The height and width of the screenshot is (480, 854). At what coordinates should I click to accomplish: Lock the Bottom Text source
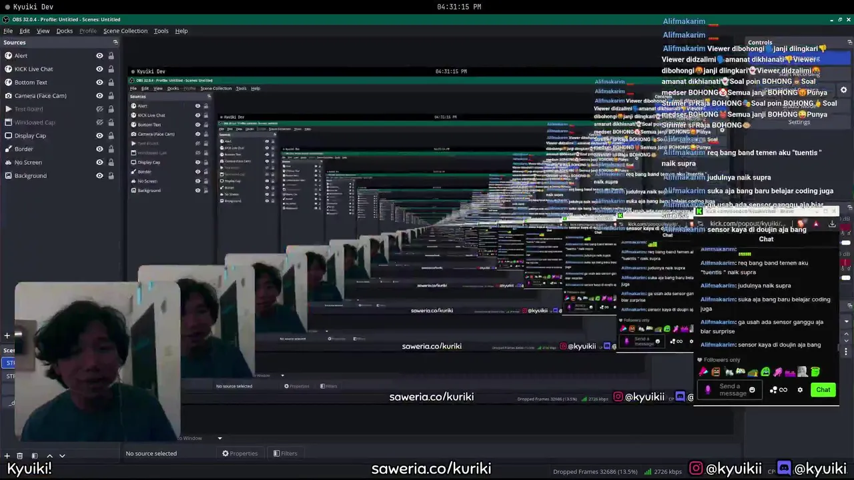(x=111, y=82)
